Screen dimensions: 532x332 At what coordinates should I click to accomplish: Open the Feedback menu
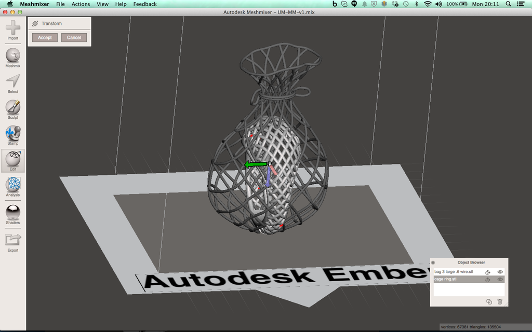[145, 4]
